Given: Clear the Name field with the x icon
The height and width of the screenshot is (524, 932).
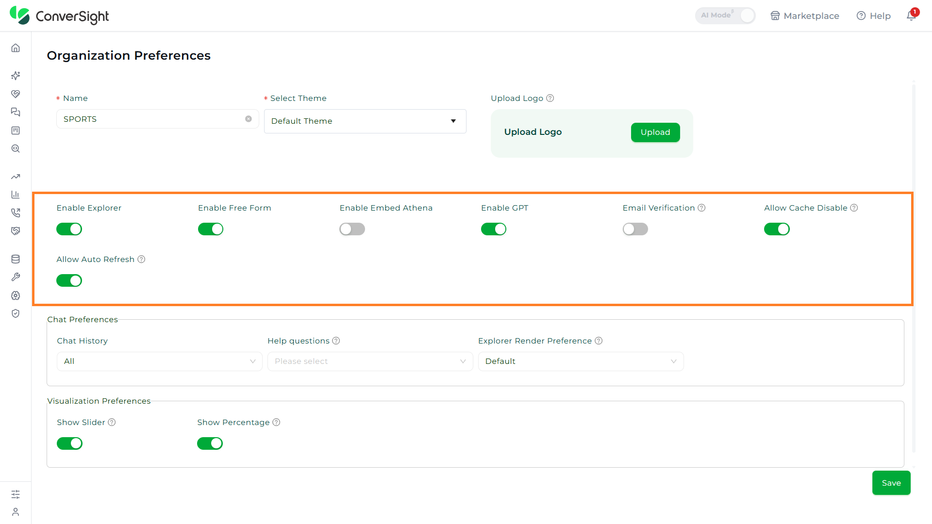Looking at the screenshot, I should tap(249, 119).
